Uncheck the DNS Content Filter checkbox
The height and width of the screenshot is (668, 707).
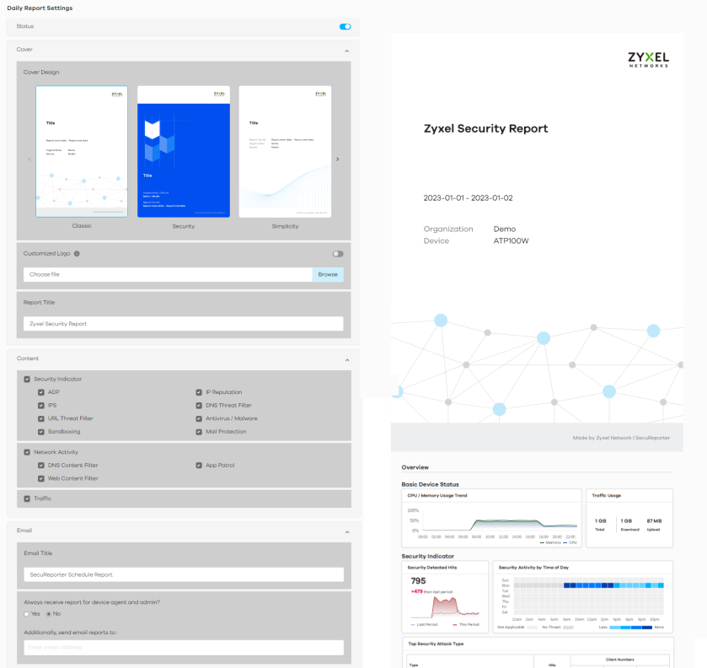coord(41,465)
